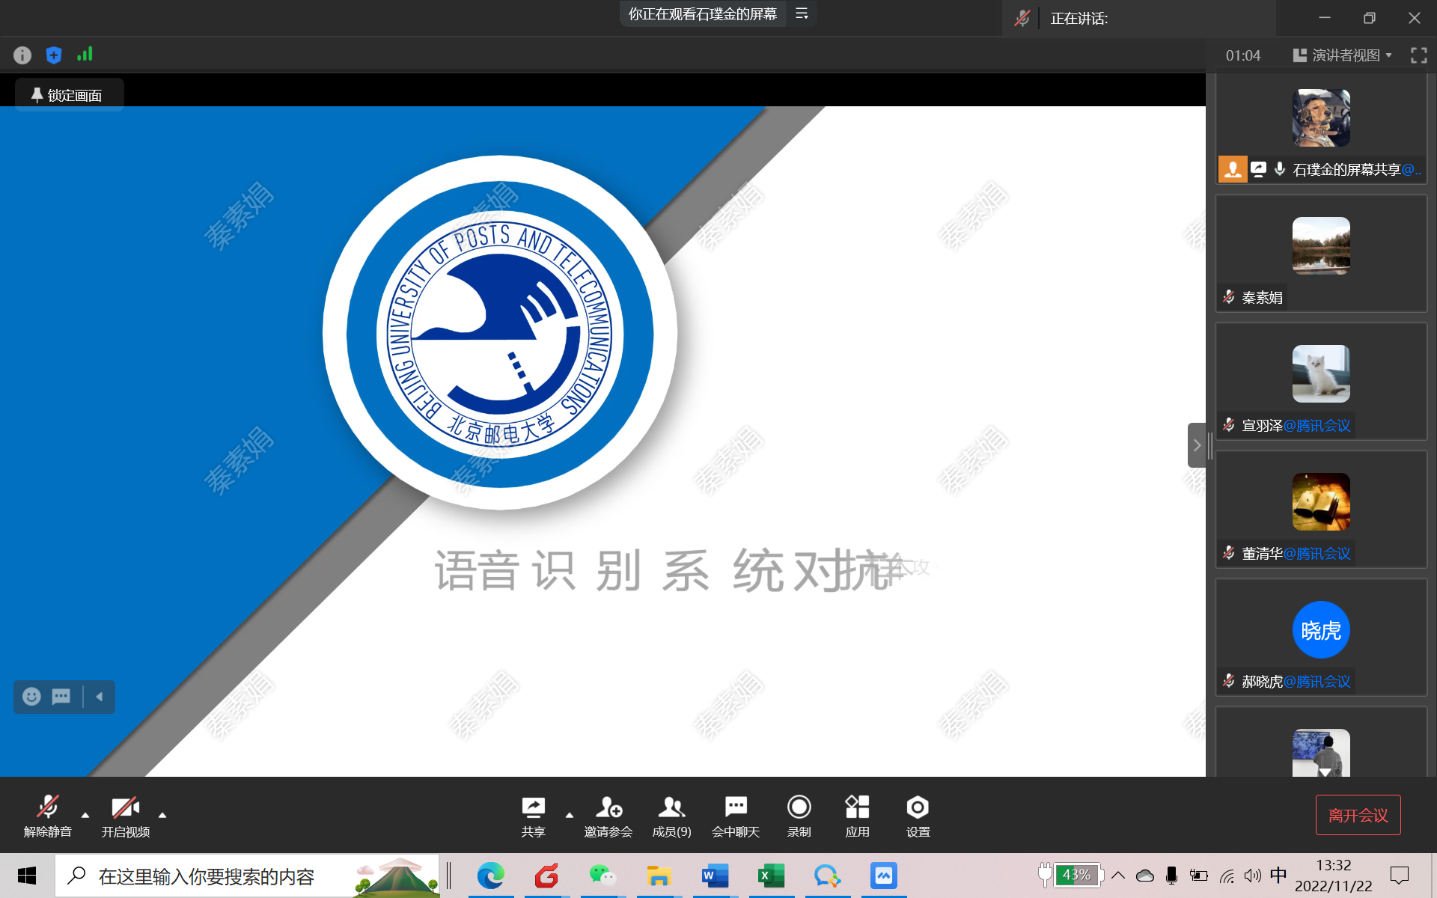Open the Wi-Fi network tray icon

(x=1226, y=876)
